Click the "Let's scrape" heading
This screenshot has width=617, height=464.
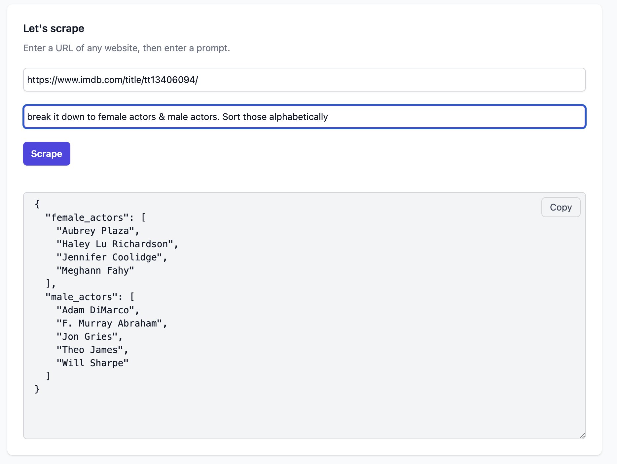[x=54, y=28]
